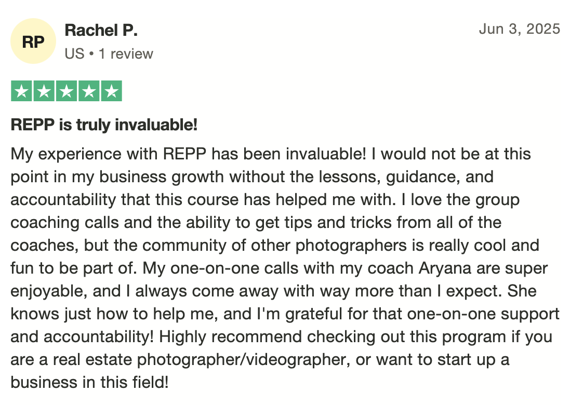Click the first line starting "My experience with REPP"
Screen dimensions: 583x405
[x=271, y=154]
